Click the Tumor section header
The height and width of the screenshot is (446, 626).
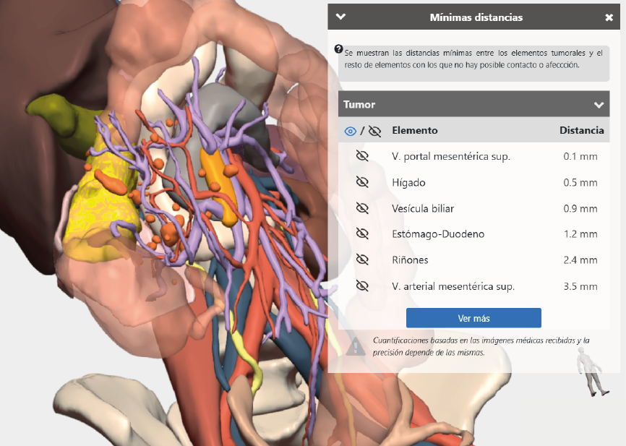473,104
